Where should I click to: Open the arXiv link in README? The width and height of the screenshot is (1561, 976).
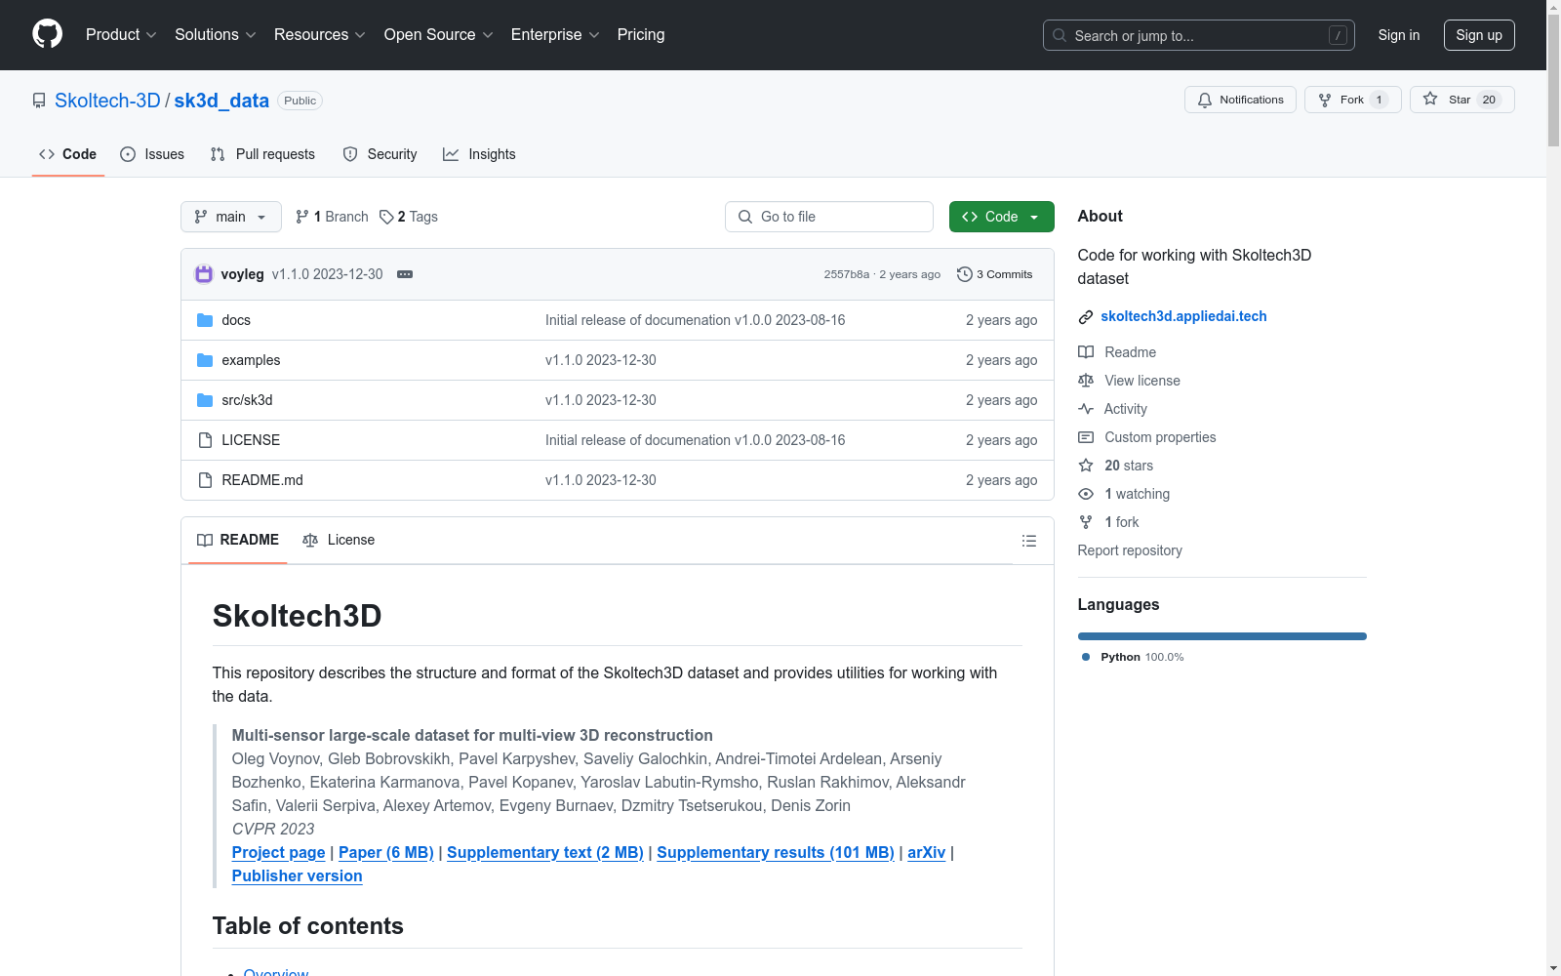click(926, 852)
